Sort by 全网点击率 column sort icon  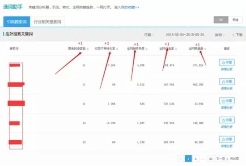[176, 49]
